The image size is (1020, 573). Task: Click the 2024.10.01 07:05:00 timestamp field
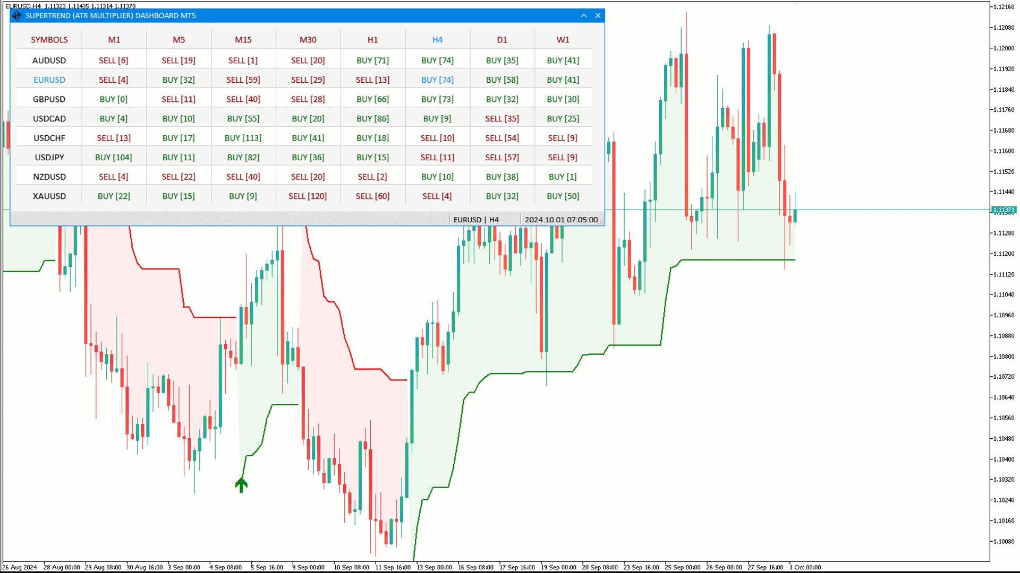point(561,219)
